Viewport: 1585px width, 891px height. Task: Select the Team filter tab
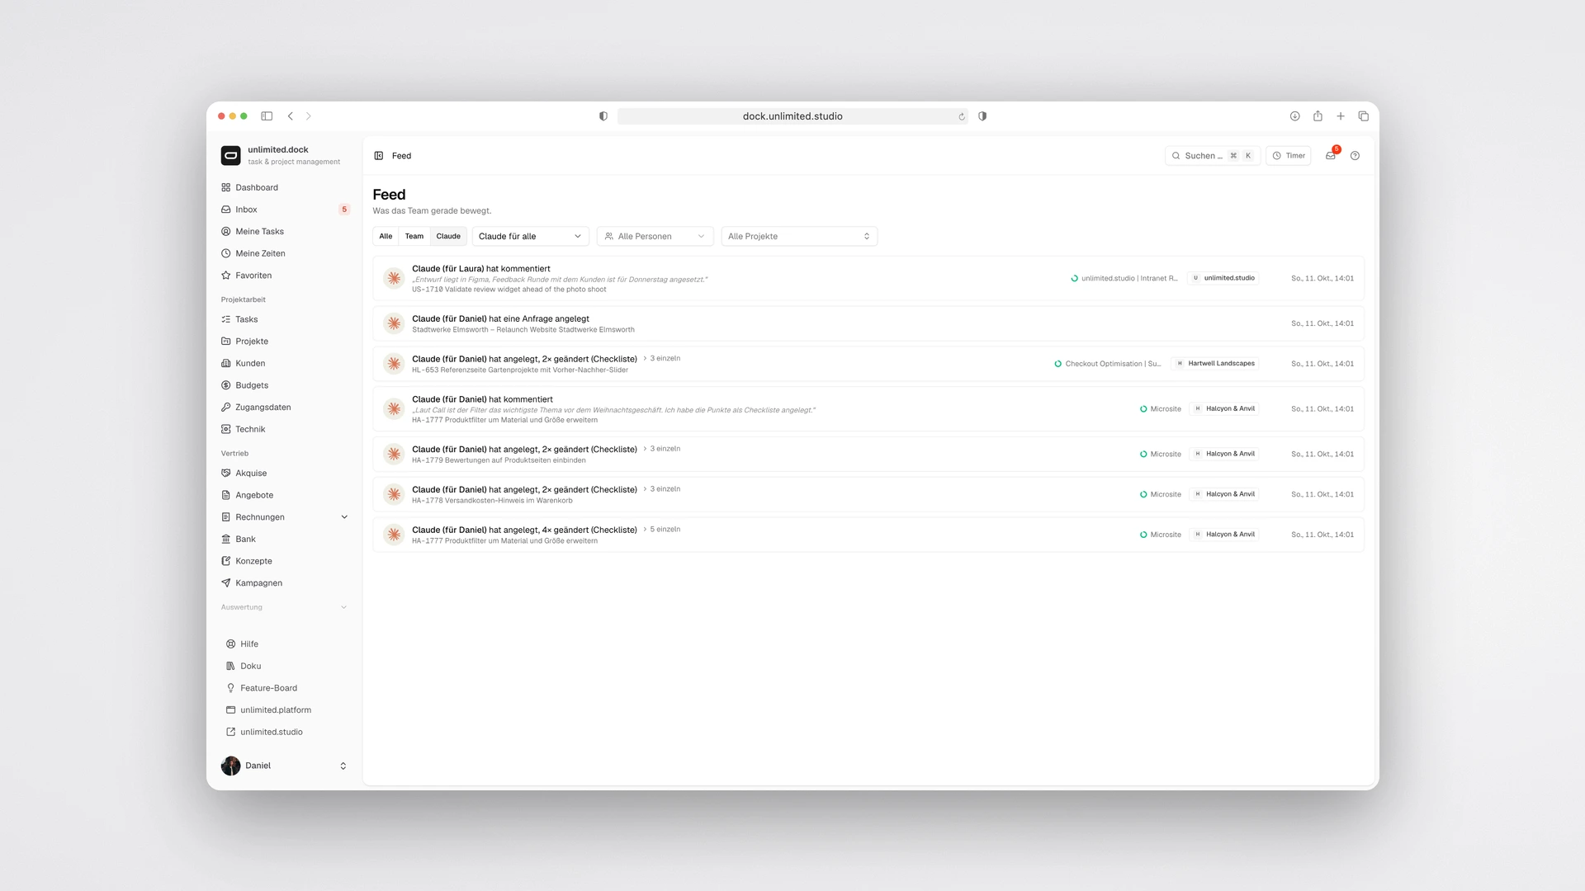click(x=414, y=237)
